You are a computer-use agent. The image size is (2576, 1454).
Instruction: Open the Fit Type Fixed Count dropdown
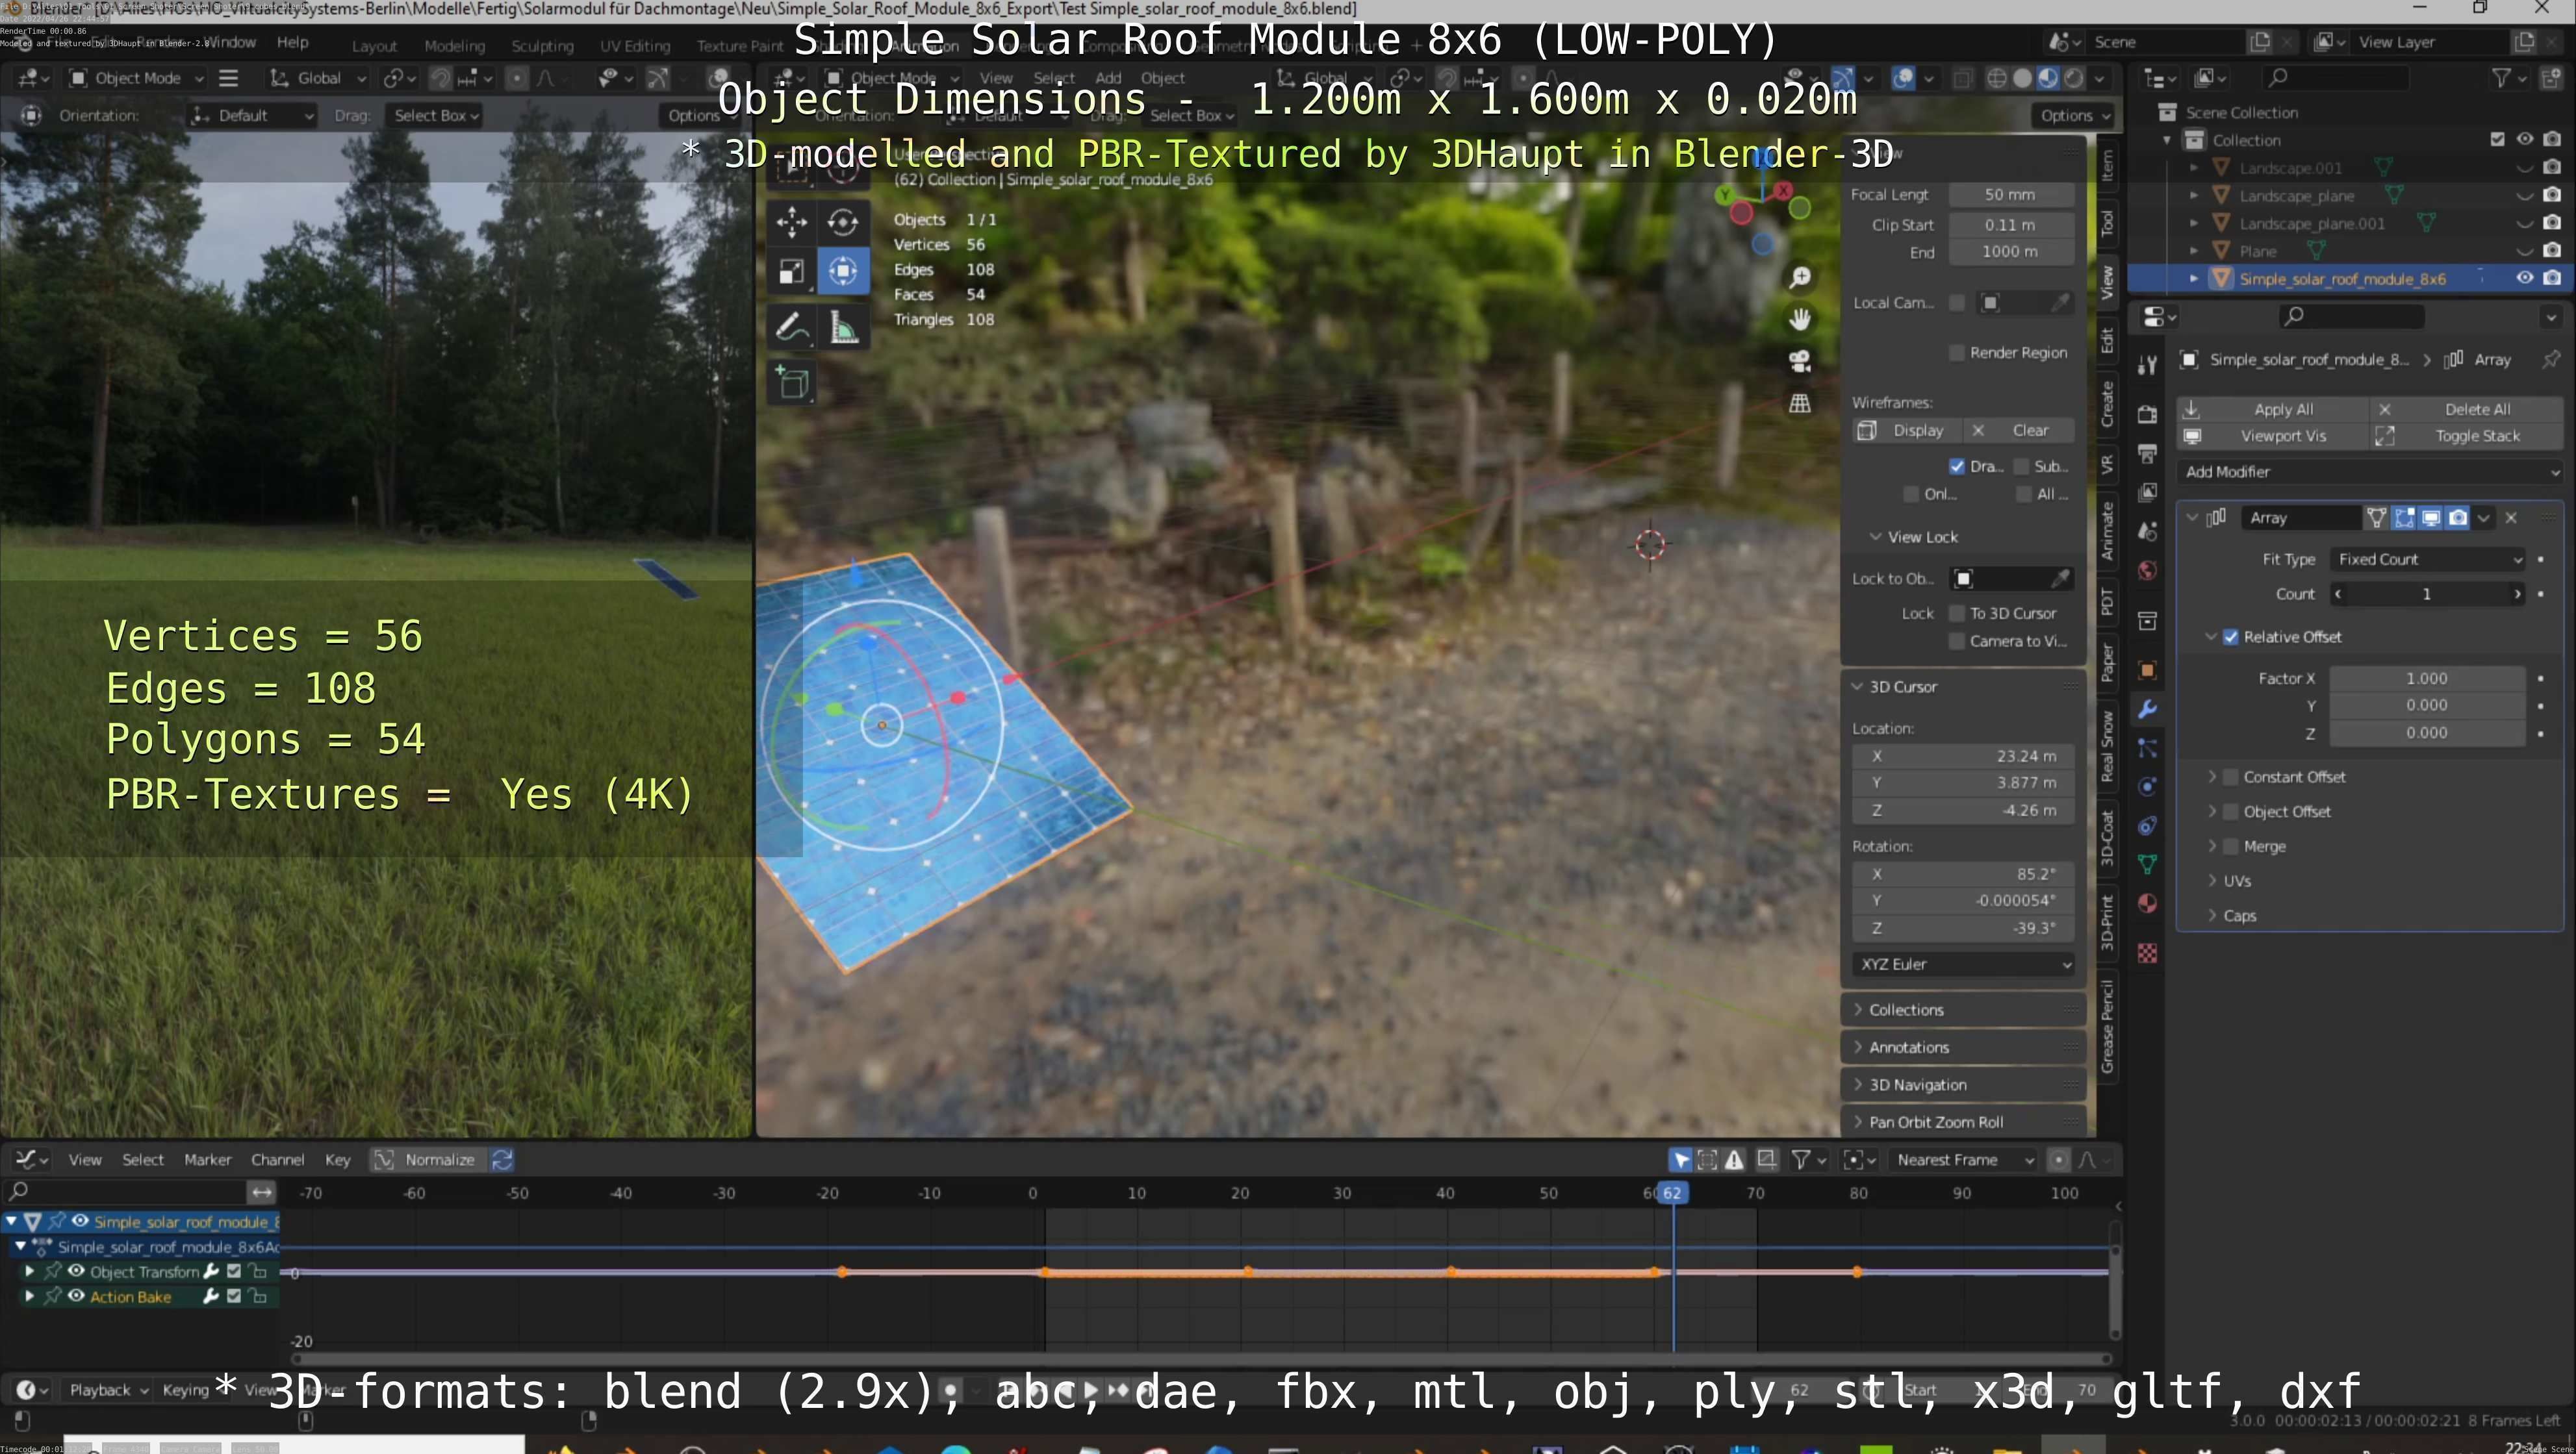2428,560
